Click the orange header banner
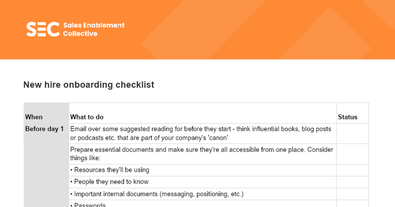395x207 pixels. (197, 30)
